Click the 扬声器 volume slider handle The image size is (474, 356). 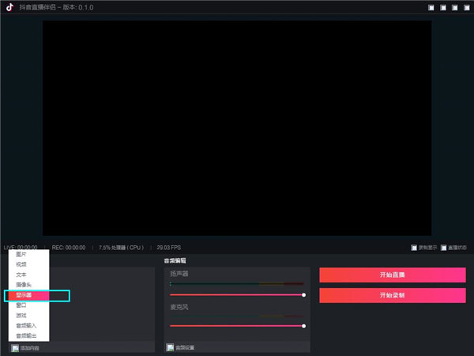pyautogui.click(x=304, y=294)
